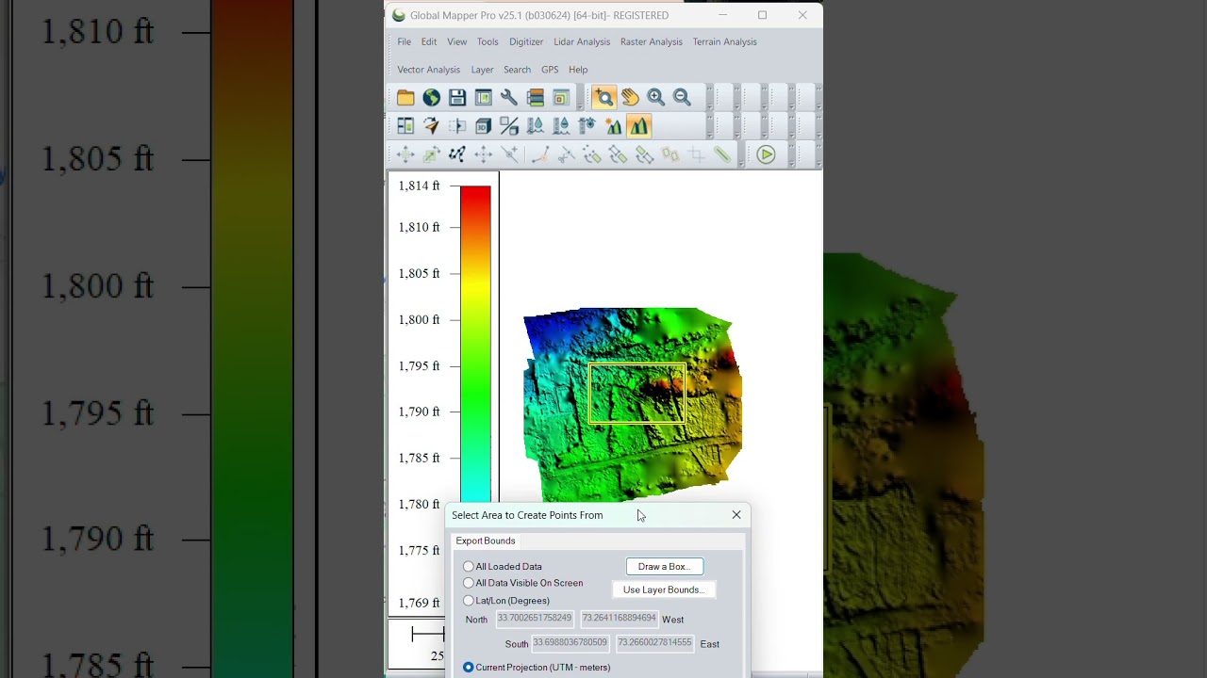Close the Select Area to Create Points dialog
The width and height of the screenshot is (1207, 678).
(x=736, y=515)
